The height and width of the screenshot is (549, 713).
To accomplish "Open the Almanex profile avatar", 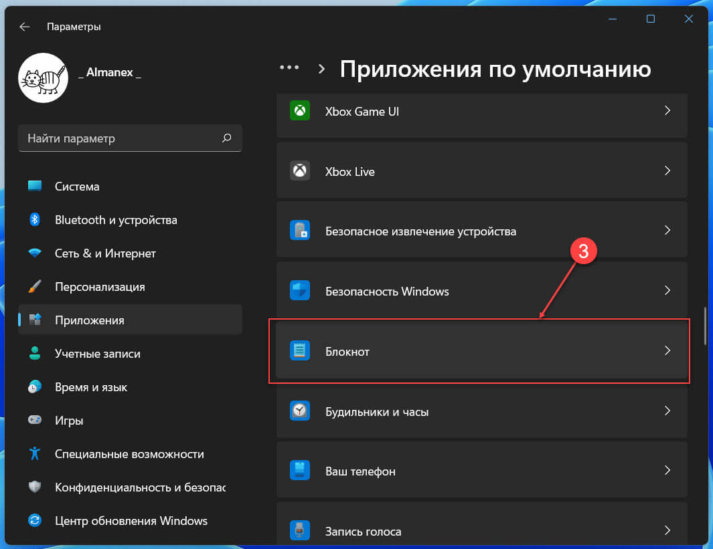I will [x=44, y=78].
